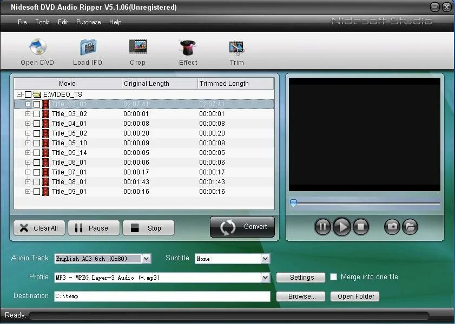Minimize the DVD Audio Ripper window
Viewport: 455px width, 324px height.
tap(434, 7)
